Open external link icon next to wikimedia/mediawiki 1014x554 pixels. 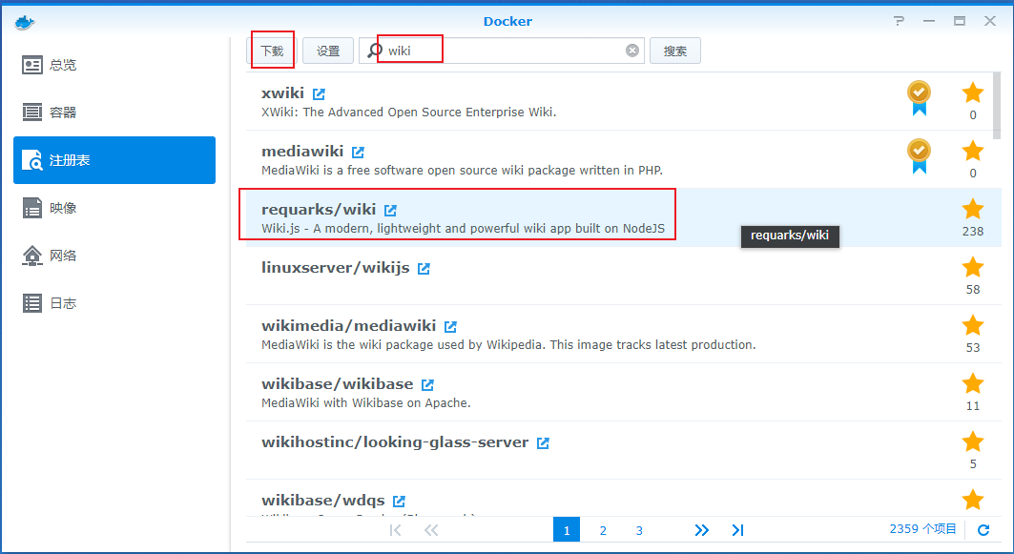click(451, 327)
